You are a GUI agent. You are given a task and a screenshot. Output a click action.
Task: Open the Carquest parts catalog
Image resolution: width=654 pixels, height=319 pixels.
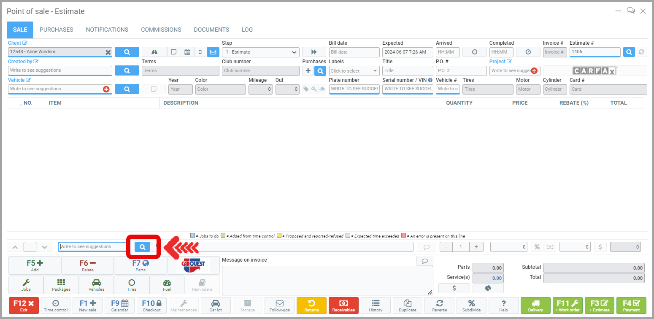[193, 265]
